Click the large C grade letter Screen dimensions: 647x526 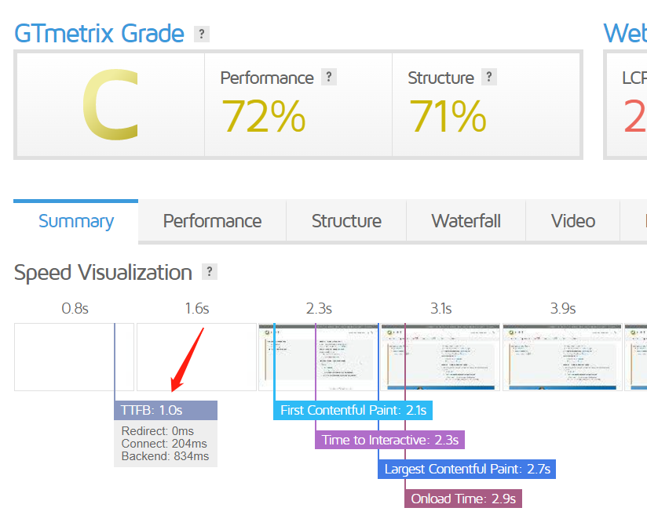coord(110,106)
